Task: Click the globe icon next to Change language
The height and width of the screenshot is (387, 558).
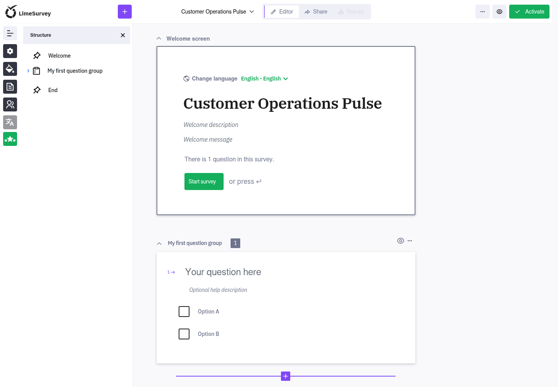Action: [x=186, y=79]
